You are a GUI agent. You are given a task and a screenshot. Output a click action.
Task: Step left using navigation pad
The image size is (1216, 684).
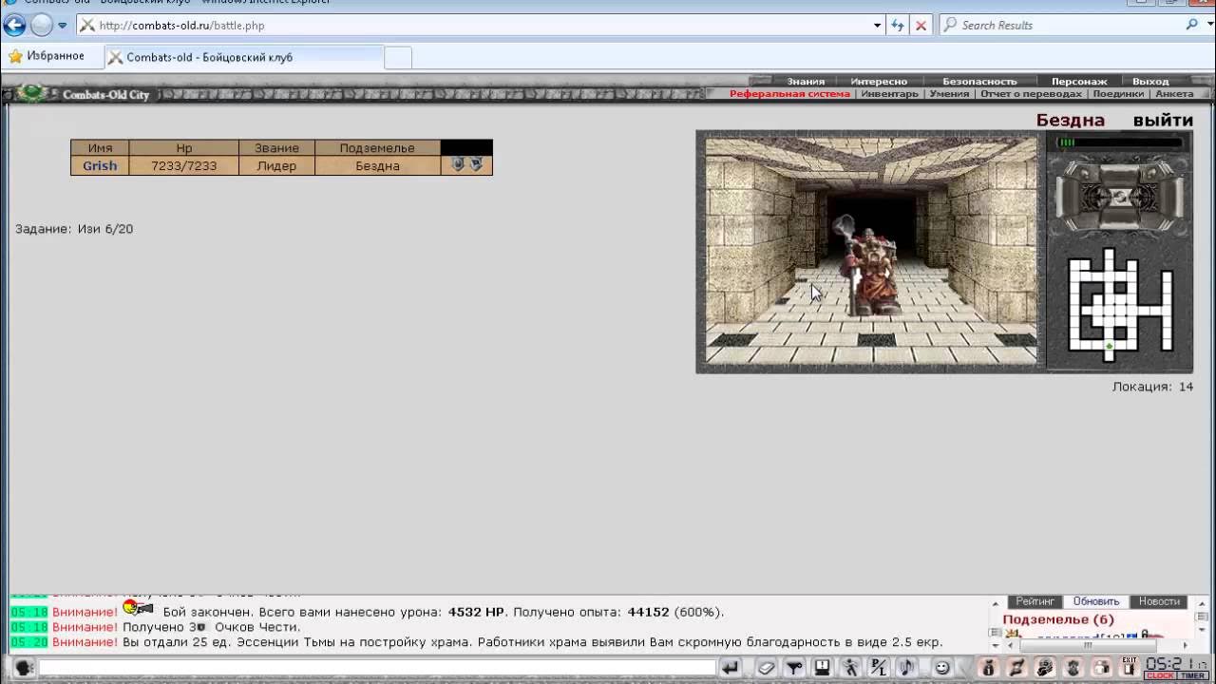click(1067, 197)
